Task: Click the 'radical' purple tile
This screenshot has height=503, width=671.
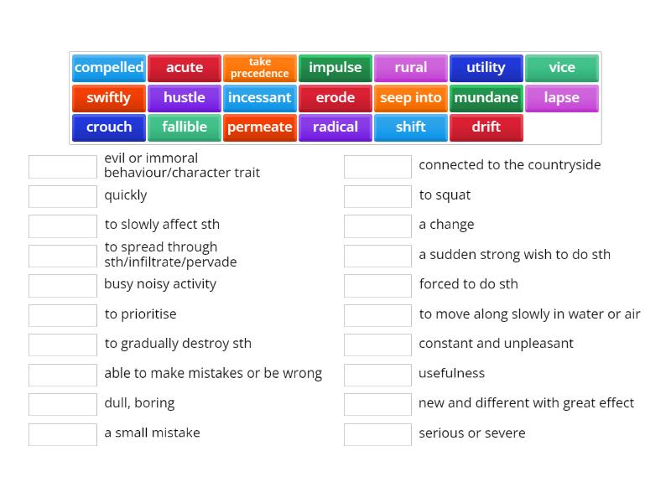Action: [335, 127]
